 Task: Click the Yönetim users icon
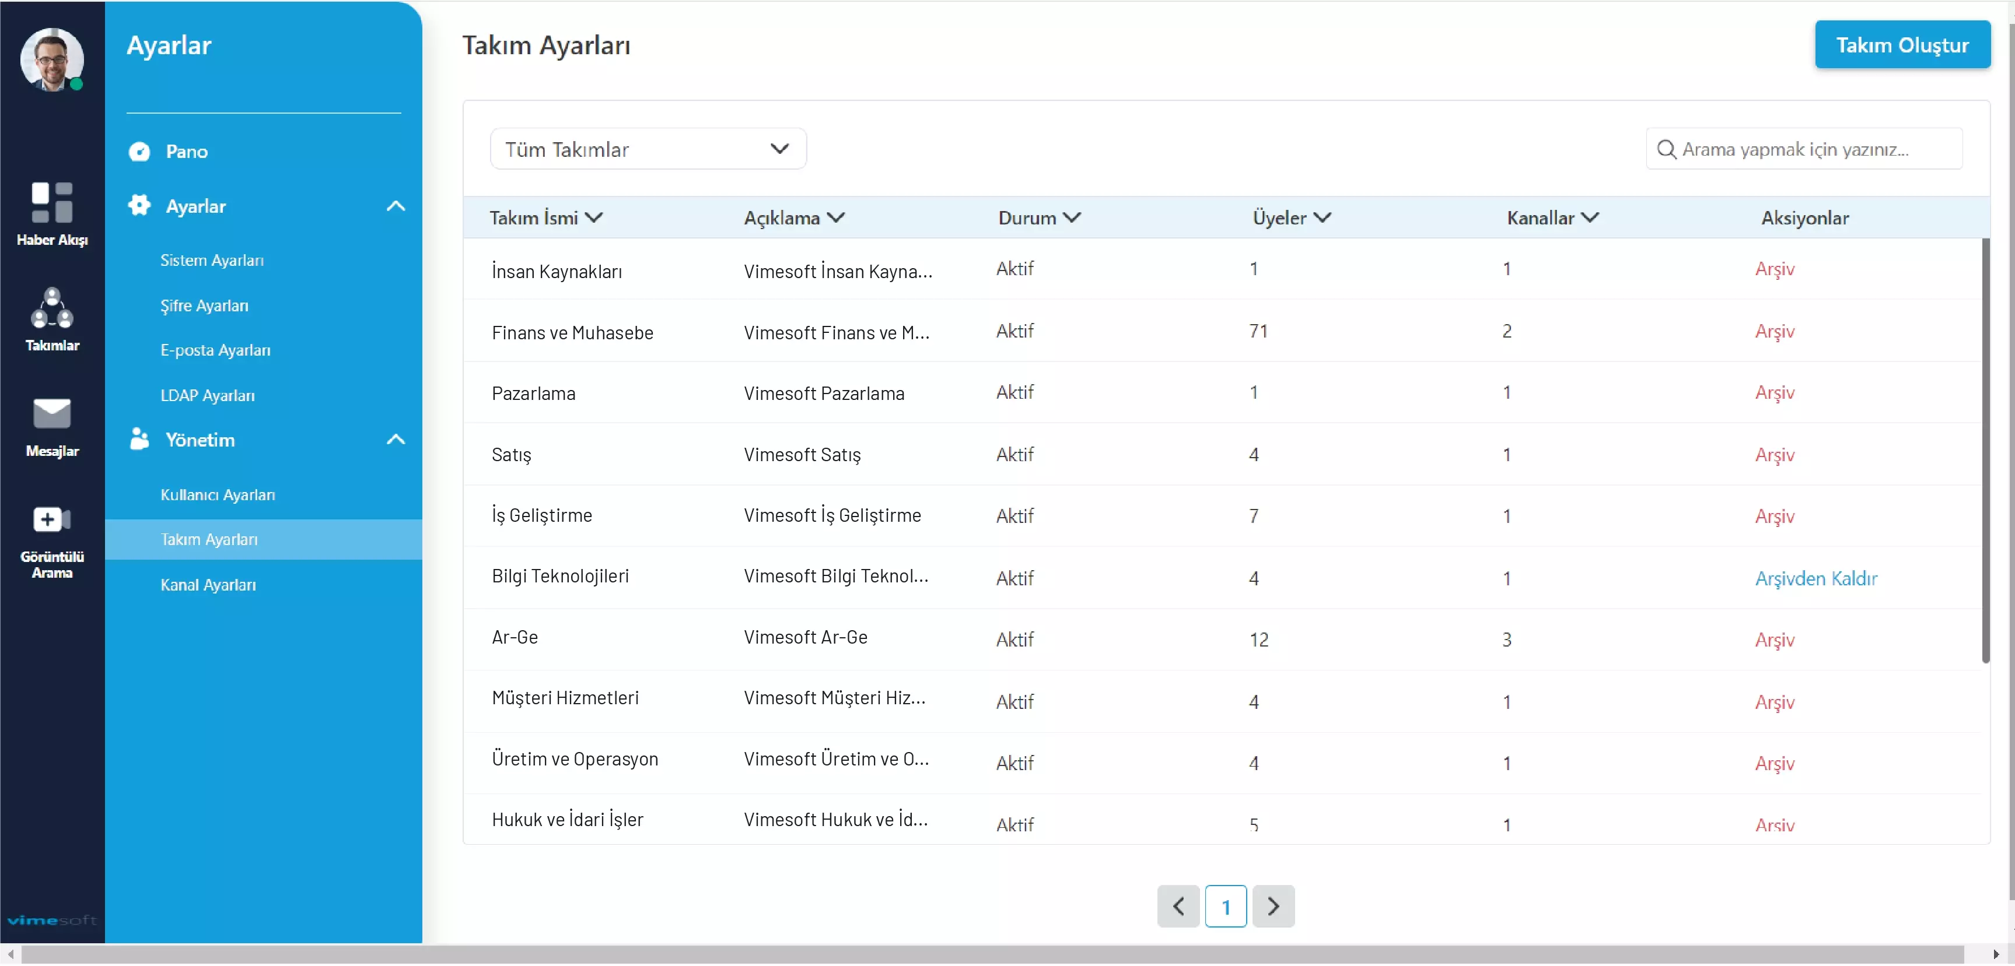139,439
